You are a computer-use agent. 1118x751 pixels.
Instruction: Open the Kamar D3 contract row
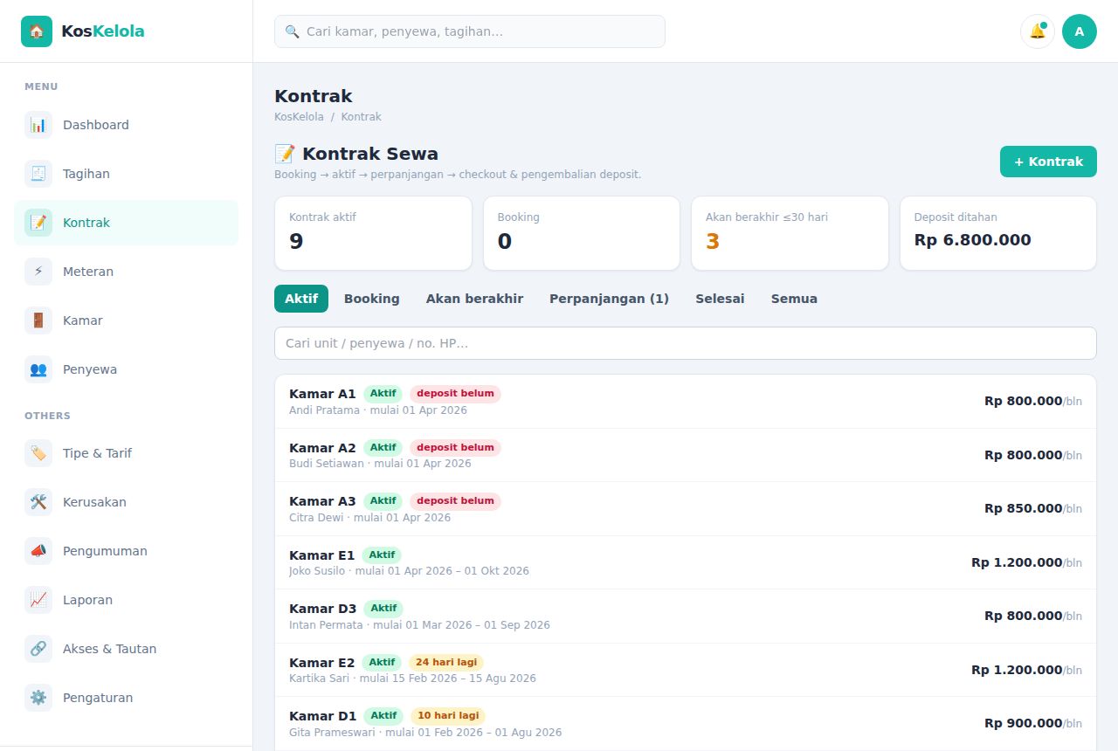(x=686, y=617)
